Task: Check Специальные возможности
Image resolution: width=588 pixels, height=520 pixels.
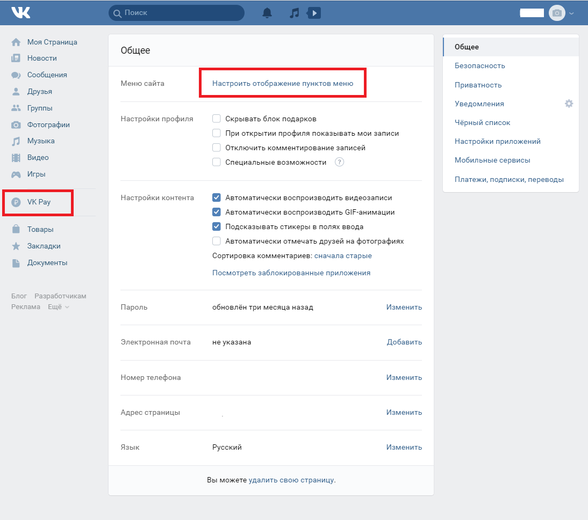Action: tap(217, 162)
